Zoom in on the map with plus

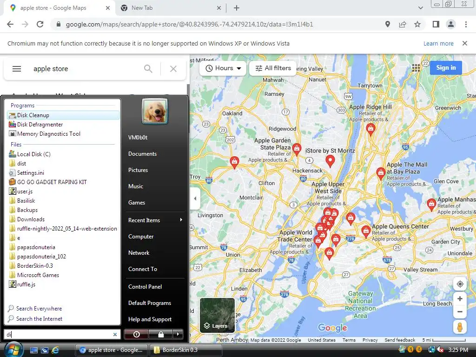[460, 299]
